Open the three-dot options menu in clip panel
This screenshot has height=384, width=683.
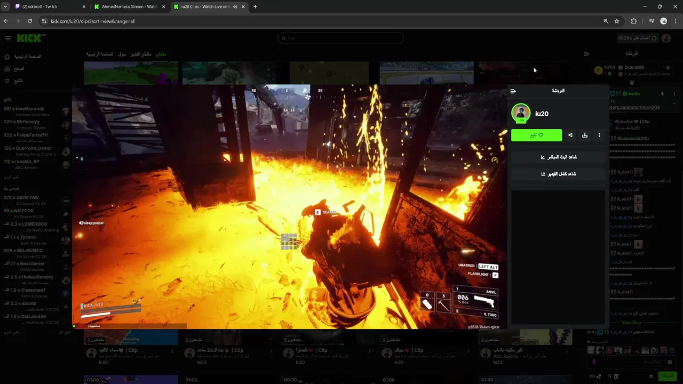click(x=599, y=135)
